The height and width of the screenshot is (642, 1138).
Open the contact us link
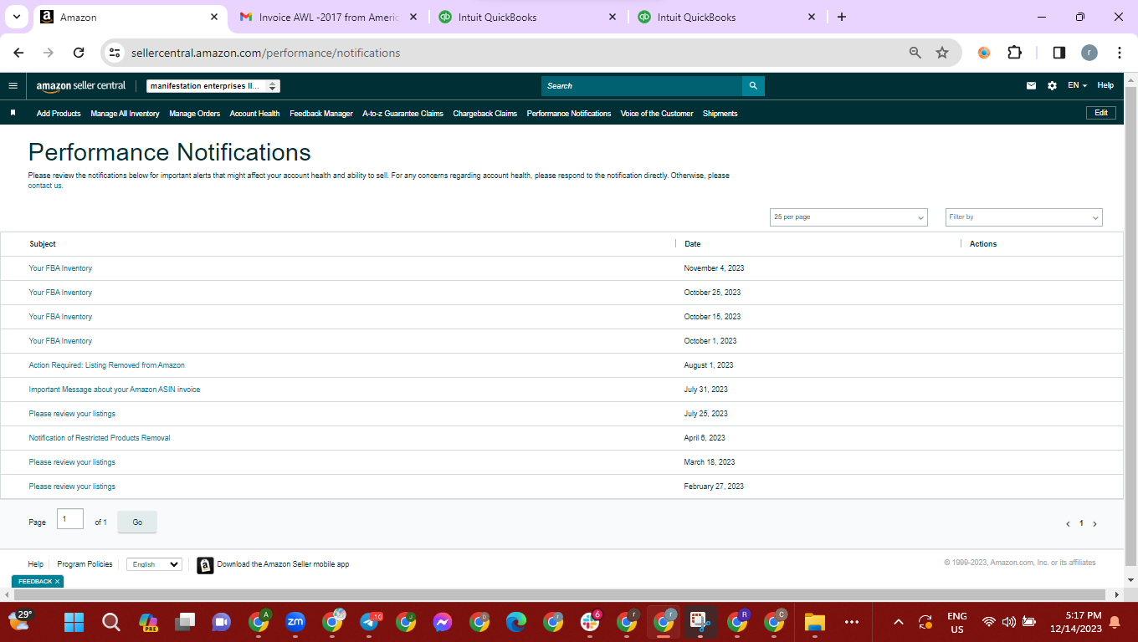(45, 186)
